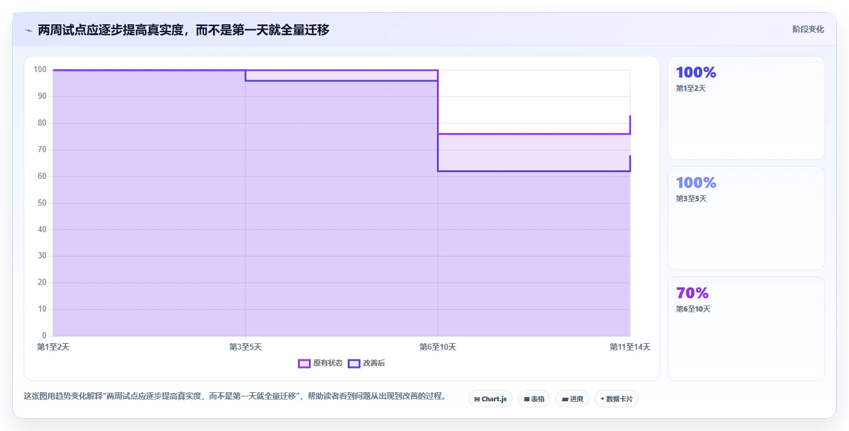Toggle the 原有状态 legend swatch
849x431 pixels.
coord(304,363)
